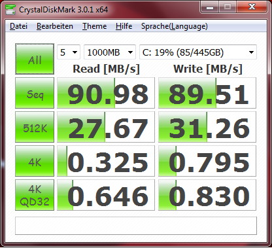Open the test size dropdown showing 1000MB

pos(110,52)
